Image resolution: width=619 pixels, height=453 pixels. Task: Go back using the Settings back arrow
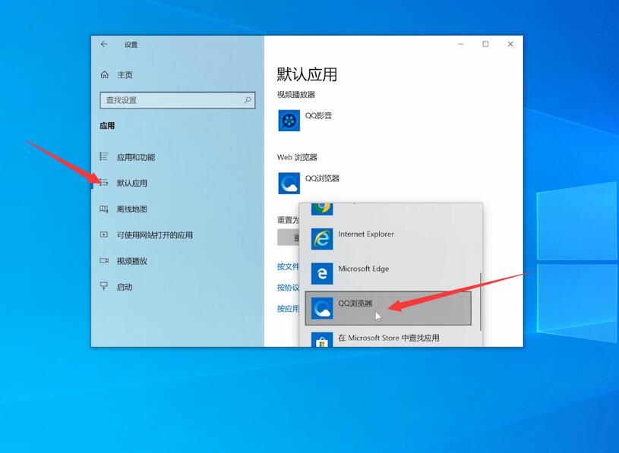pyautogui.click(x=104, y=44)
